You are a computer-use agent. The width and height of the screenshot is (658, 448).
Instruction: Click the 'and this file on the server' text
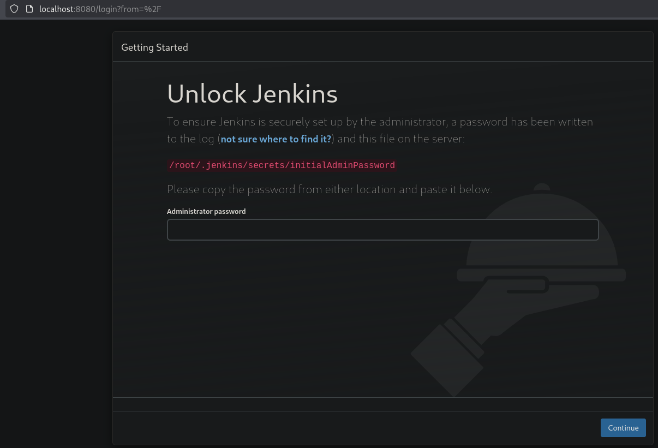pyautogui.click(x=401, y=139)
